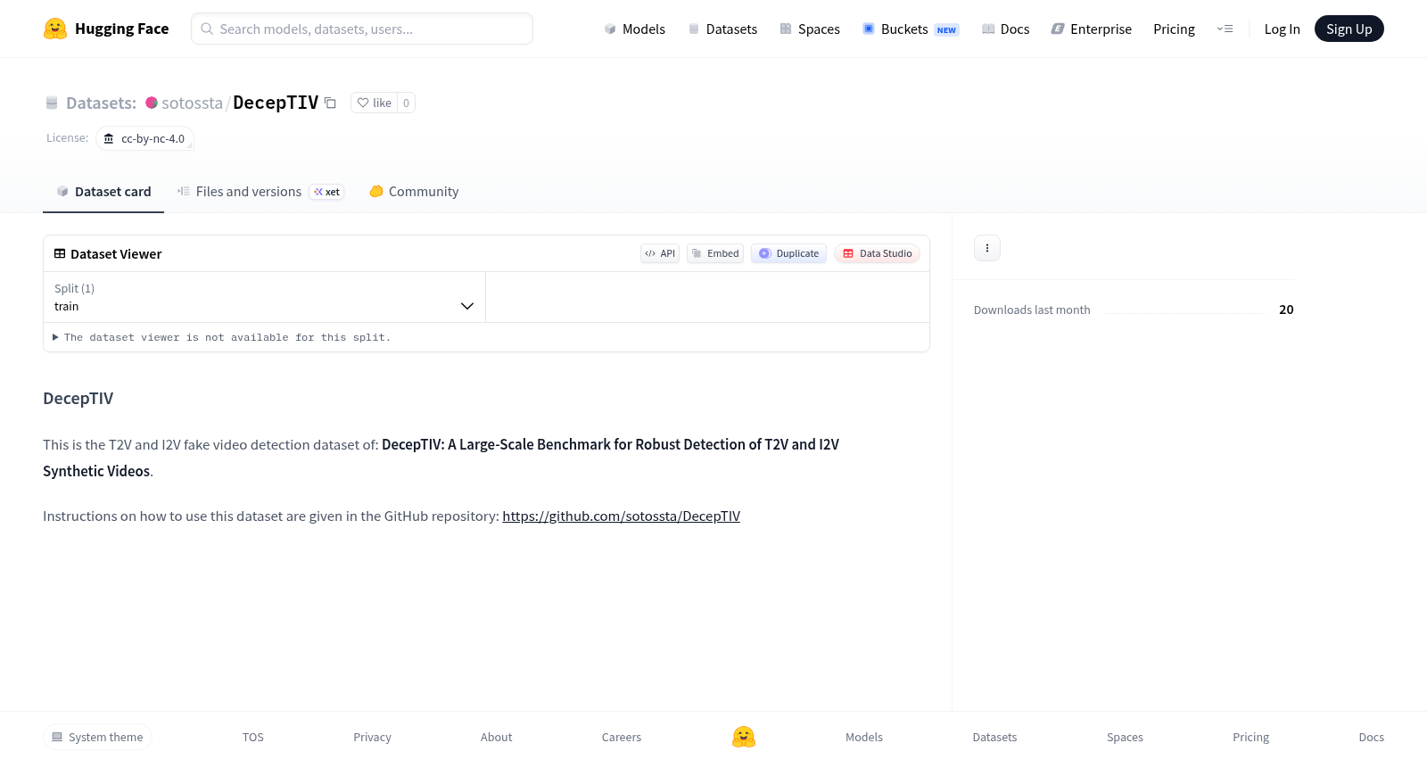The height and width of the screenshot is (768, 1427).
Task: Open the Datasets footer link
Action: tap(994, 737)
